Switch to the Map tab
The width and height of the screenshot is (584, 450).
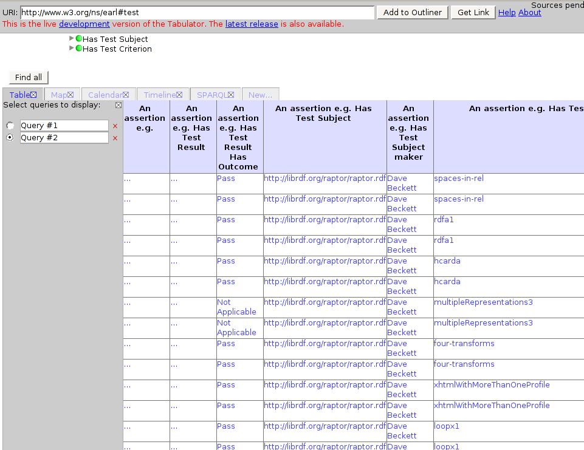pos(59,95)
